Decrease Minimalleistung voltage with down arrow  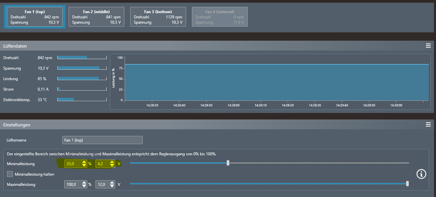pos(112,165)
